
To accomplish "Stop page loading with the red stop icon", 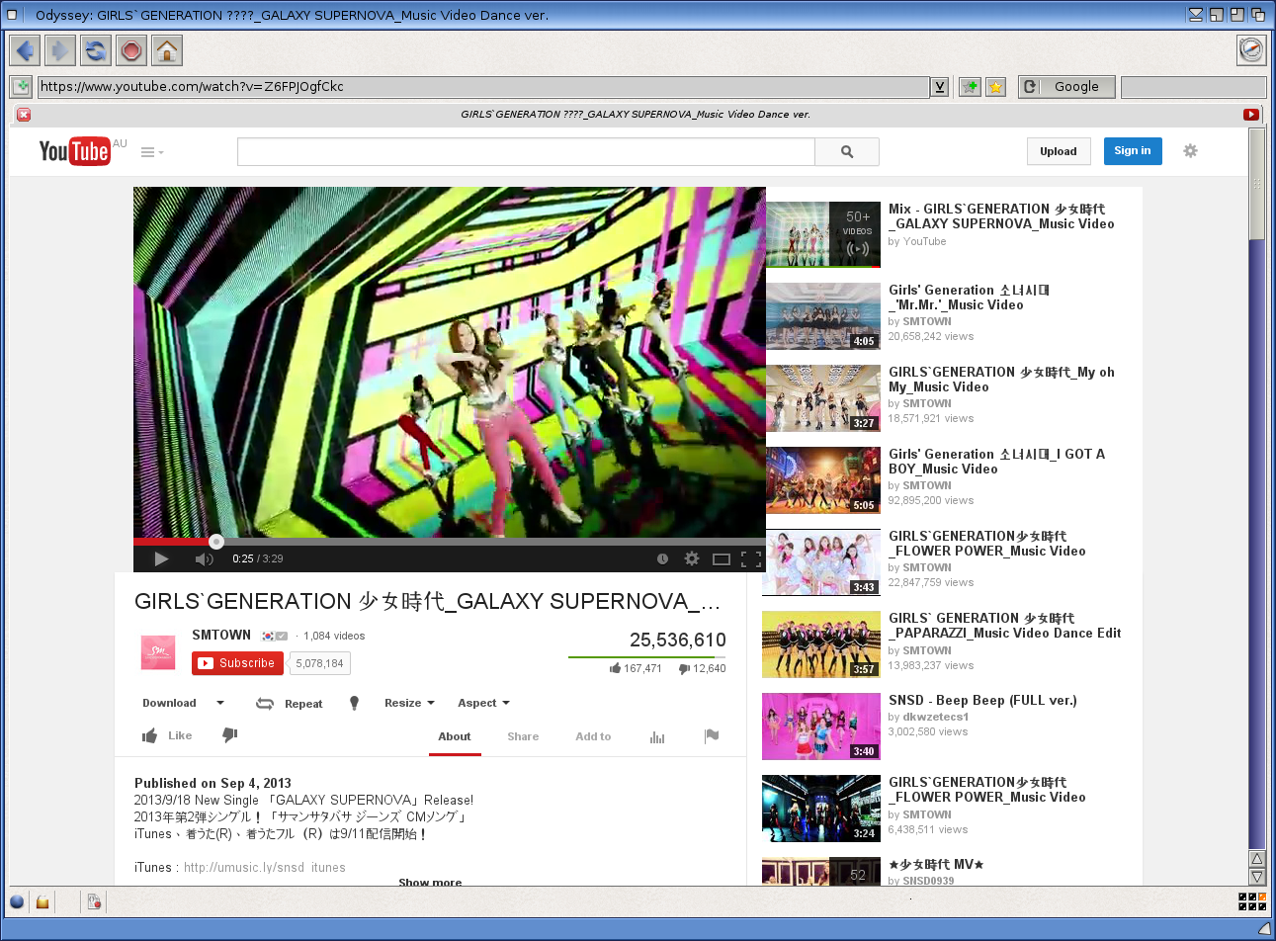I will 131,50.
